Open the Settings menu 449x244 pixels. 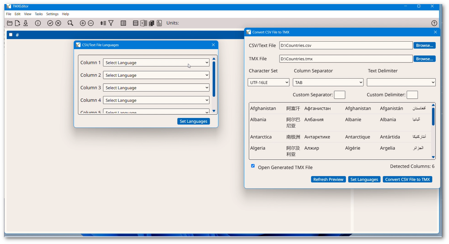click(52, 14)
